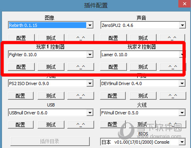Open the PS2 ISO Driver 0.9.0 dropdown
The width and height of the screenshot is (191, 148).
click(x=51, y=83)
